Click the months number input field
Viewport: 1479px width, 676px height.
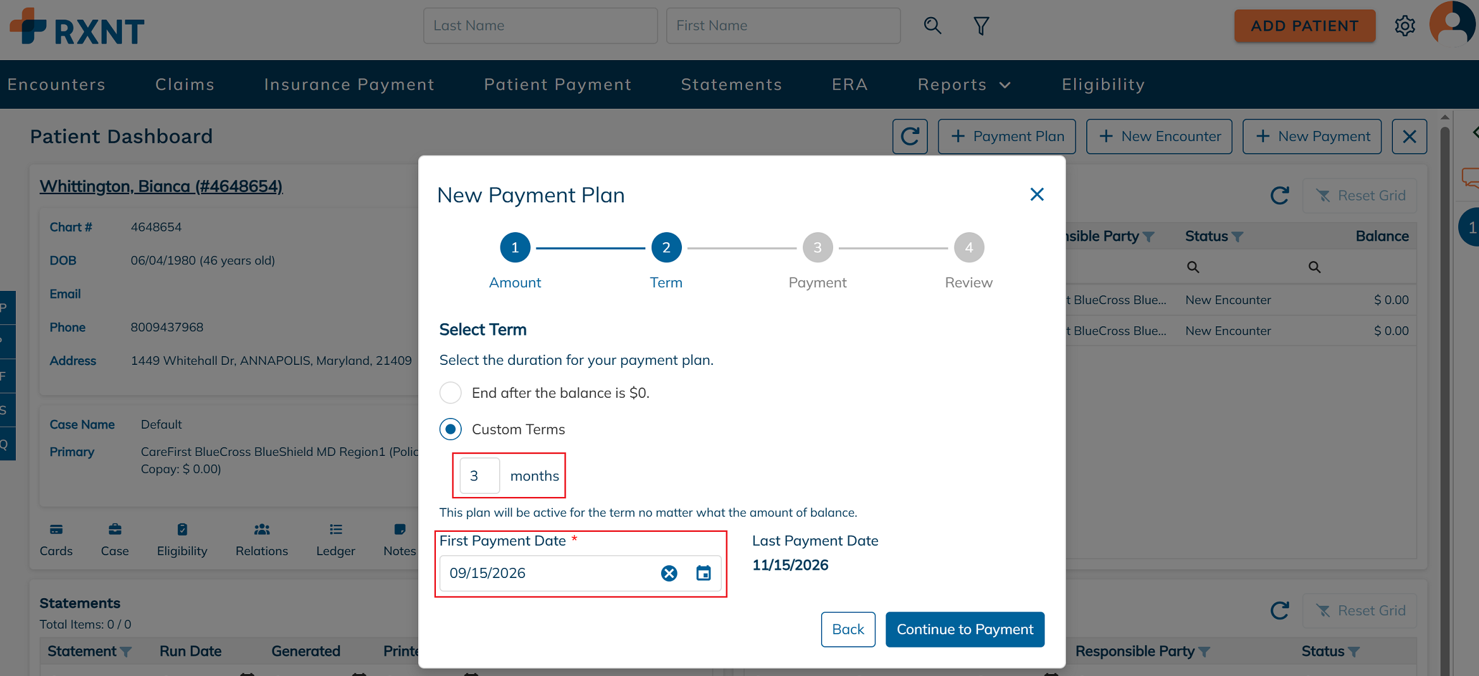point(479,476)
